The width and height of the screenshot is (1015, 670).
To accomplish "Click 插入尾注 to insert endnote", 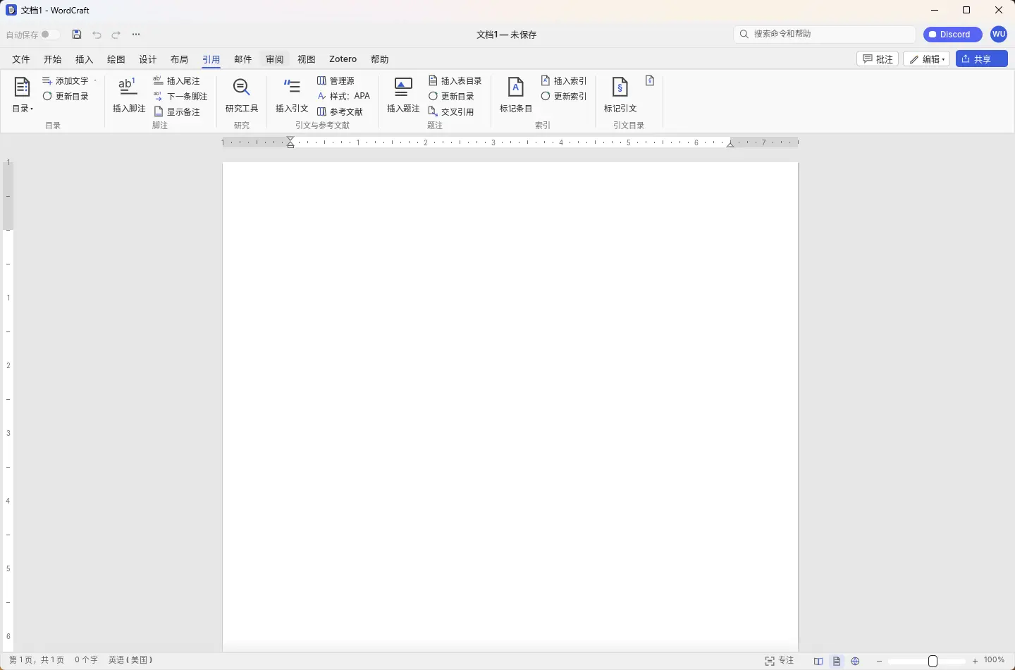I will coord(177,81).
